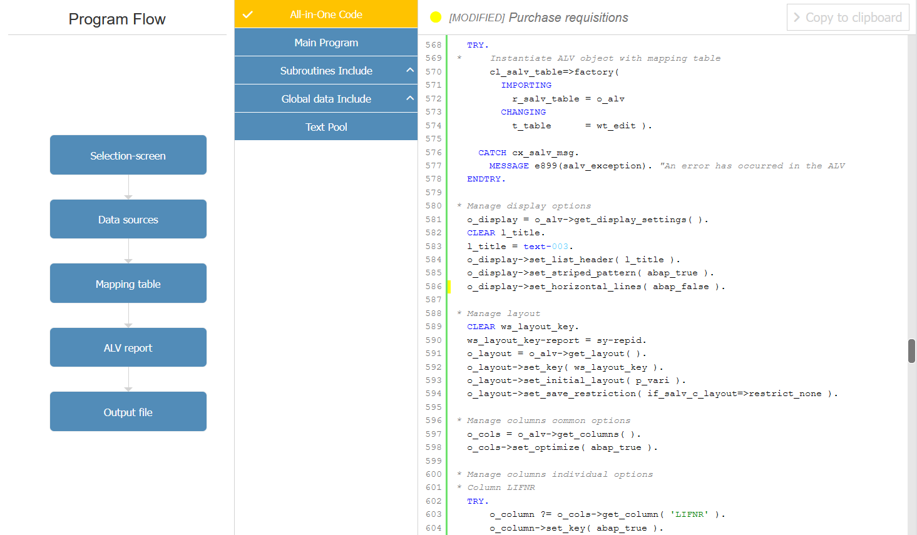Click the set_save_restriction code line
The image size is (917, 535).
point(652,394)
